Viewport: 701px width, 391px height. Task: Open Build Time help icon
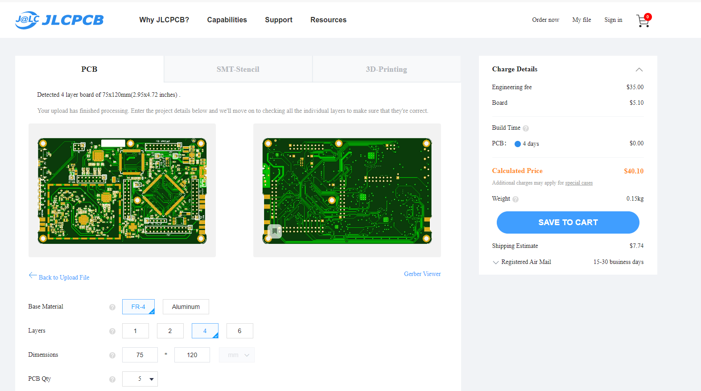point(526,128)
